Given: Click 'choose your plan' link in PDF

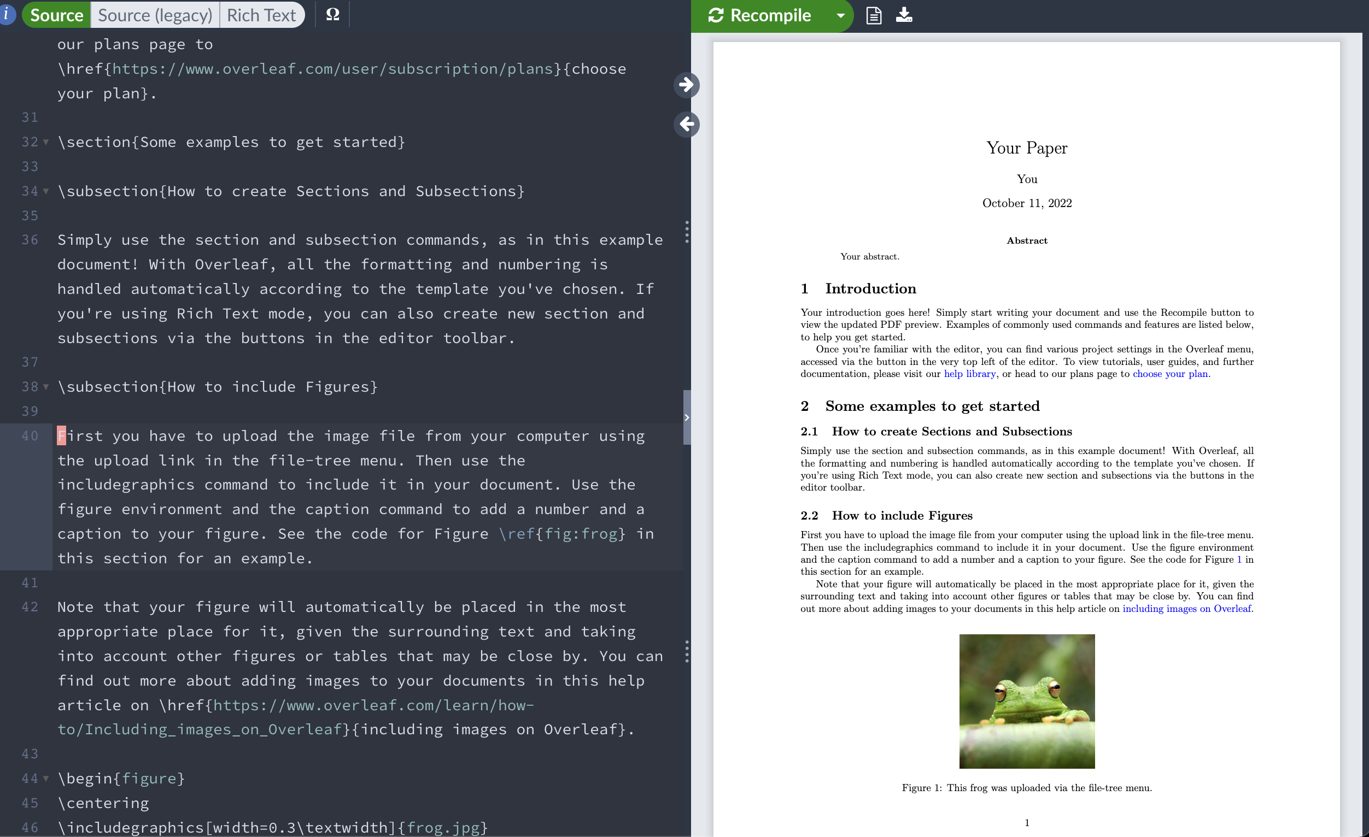Looking at the screenshot, I should (x=1170, y=374).
